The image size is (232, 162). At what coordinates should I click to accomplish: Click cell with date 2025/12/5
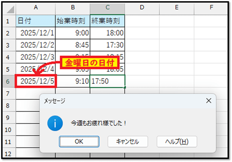tap(36, 81)
